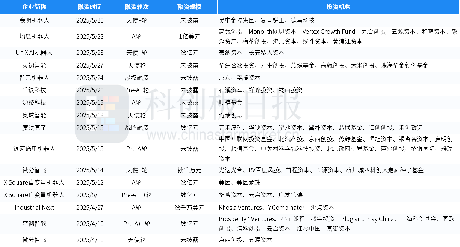
Task: Select the 战略融资 round cell
Action: click(x=136, y=128)
